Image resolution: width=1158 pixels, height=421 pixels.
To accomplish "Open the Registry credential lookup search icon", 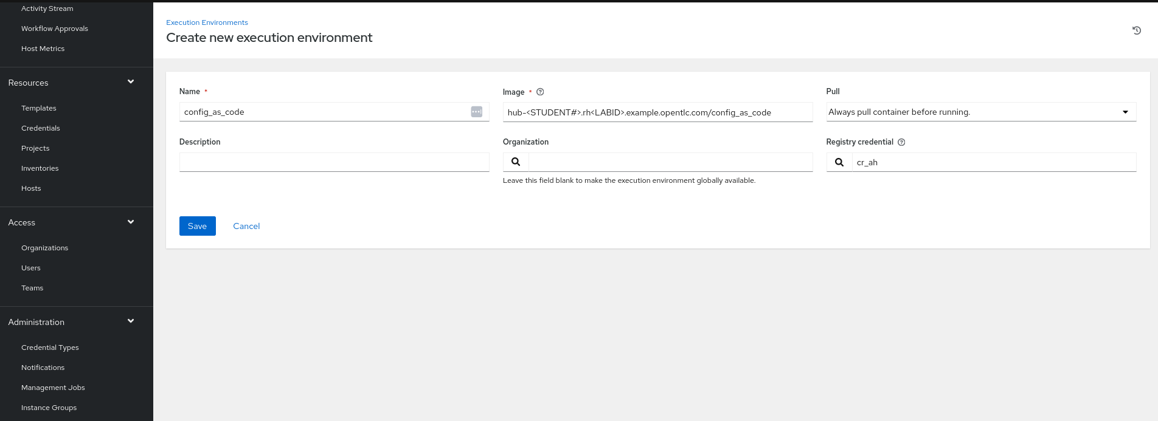I will point(839,162).
